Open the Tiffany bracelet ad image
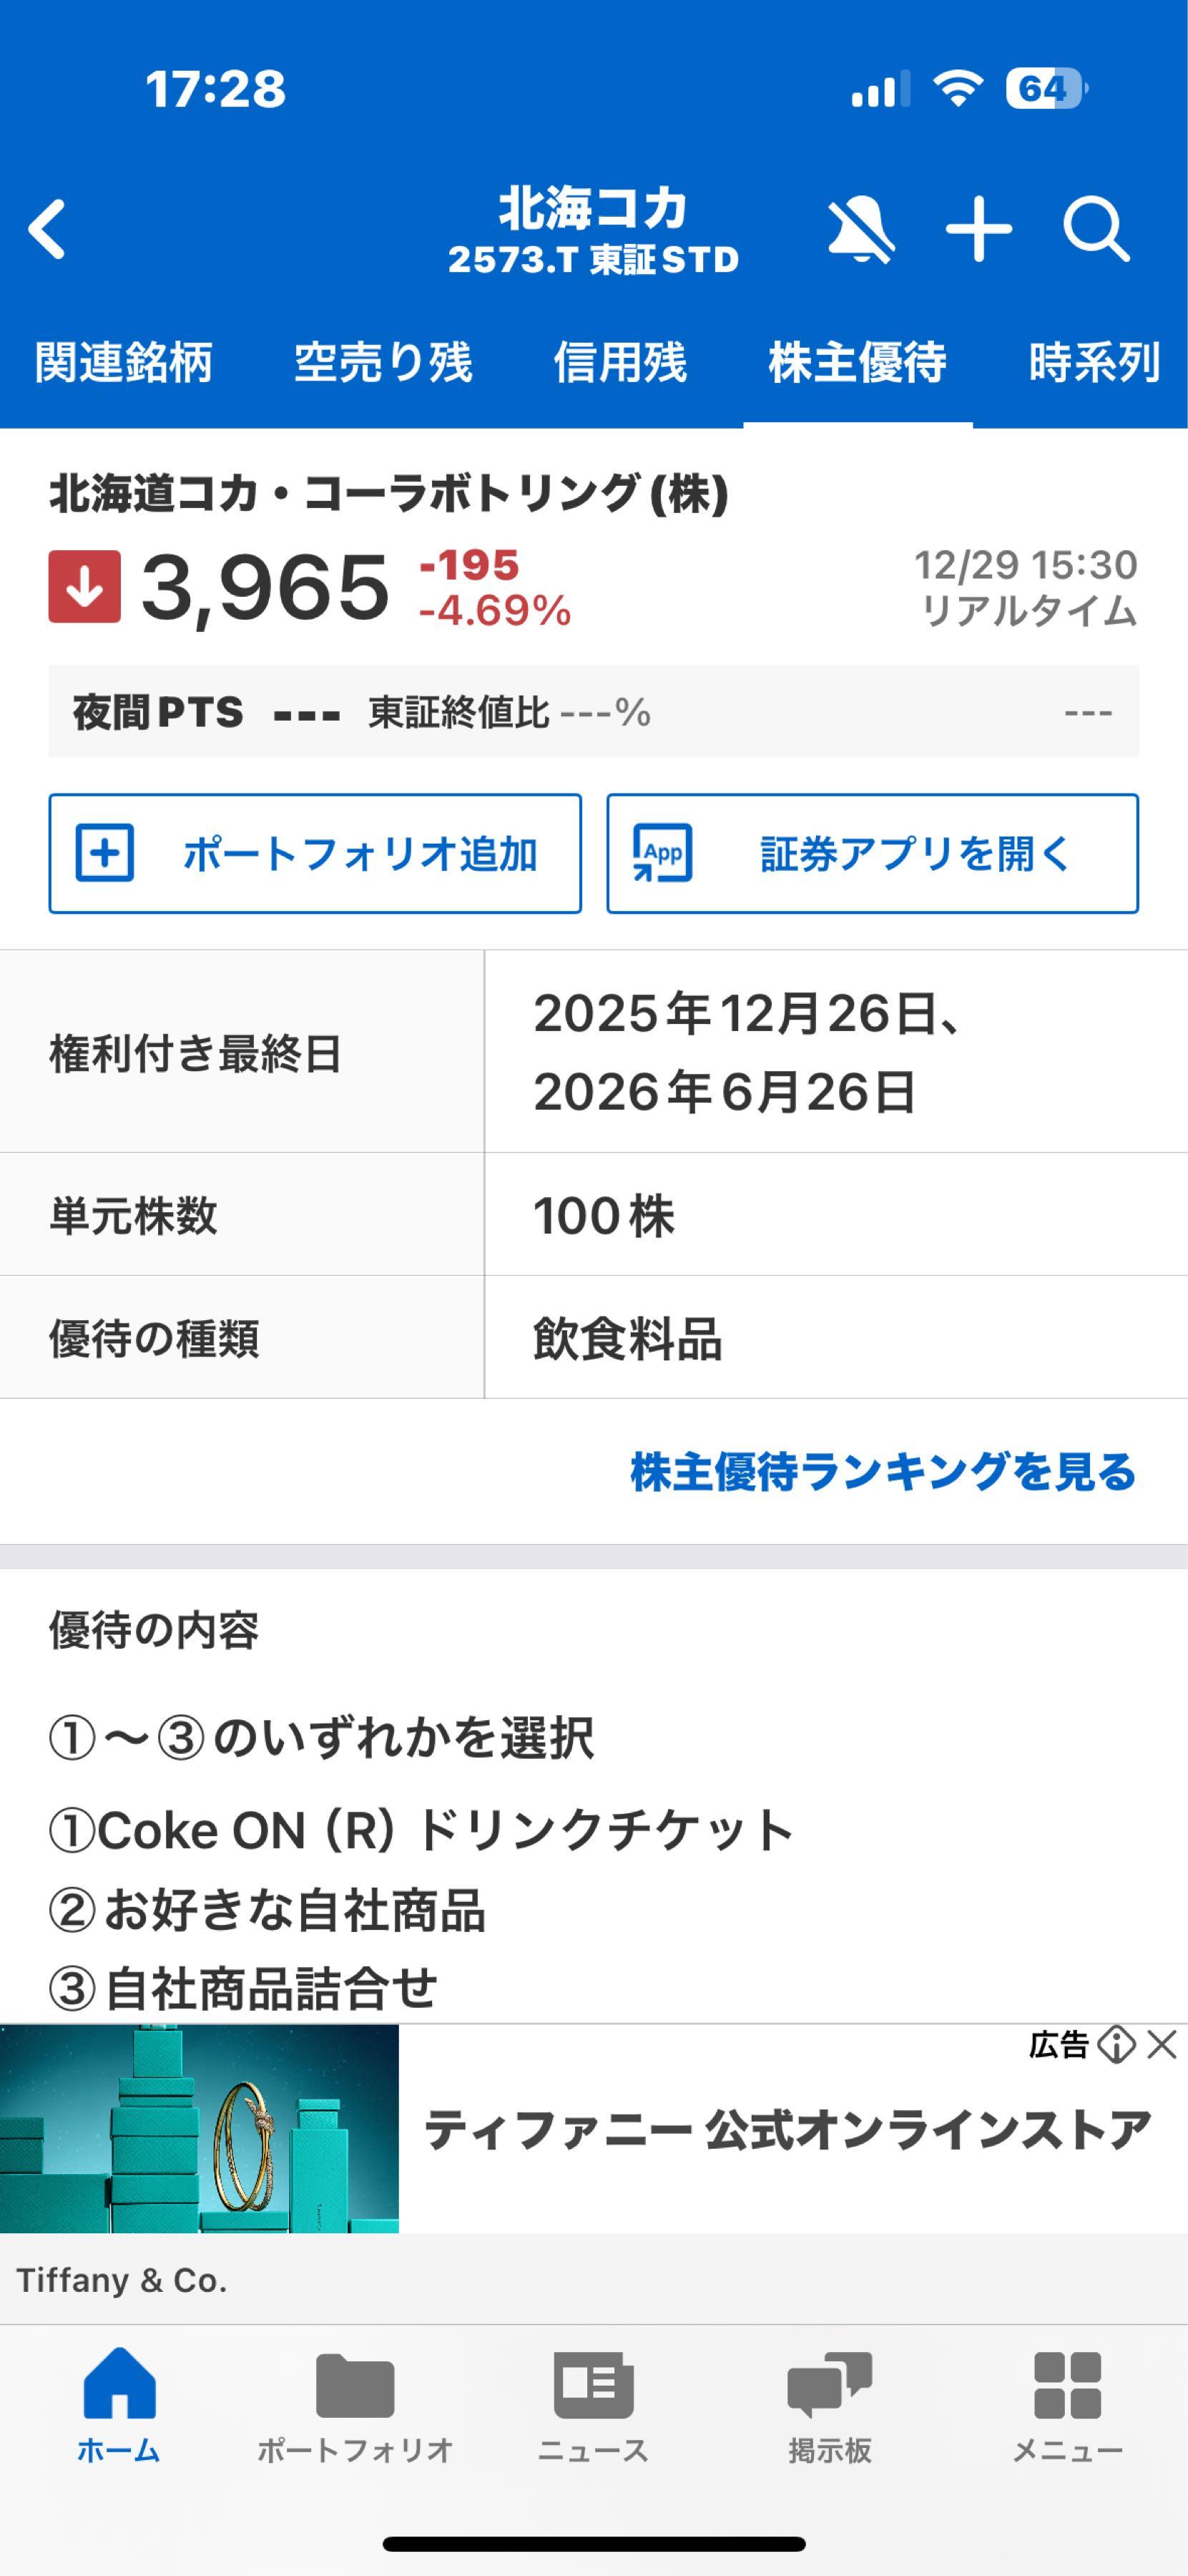Image resolution: width=1188 pixels, height=2576 pixels. (x=200, y=2128)
